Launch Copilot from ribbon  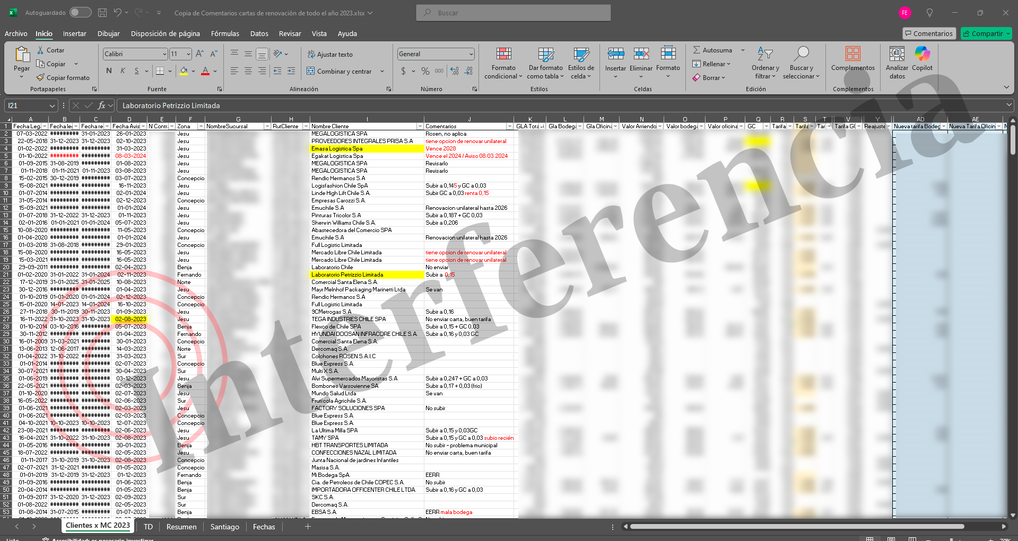pos(922,59)
